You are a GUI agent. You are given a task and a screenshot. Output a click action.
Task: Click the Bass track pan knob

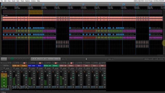[x=37, y=68]
